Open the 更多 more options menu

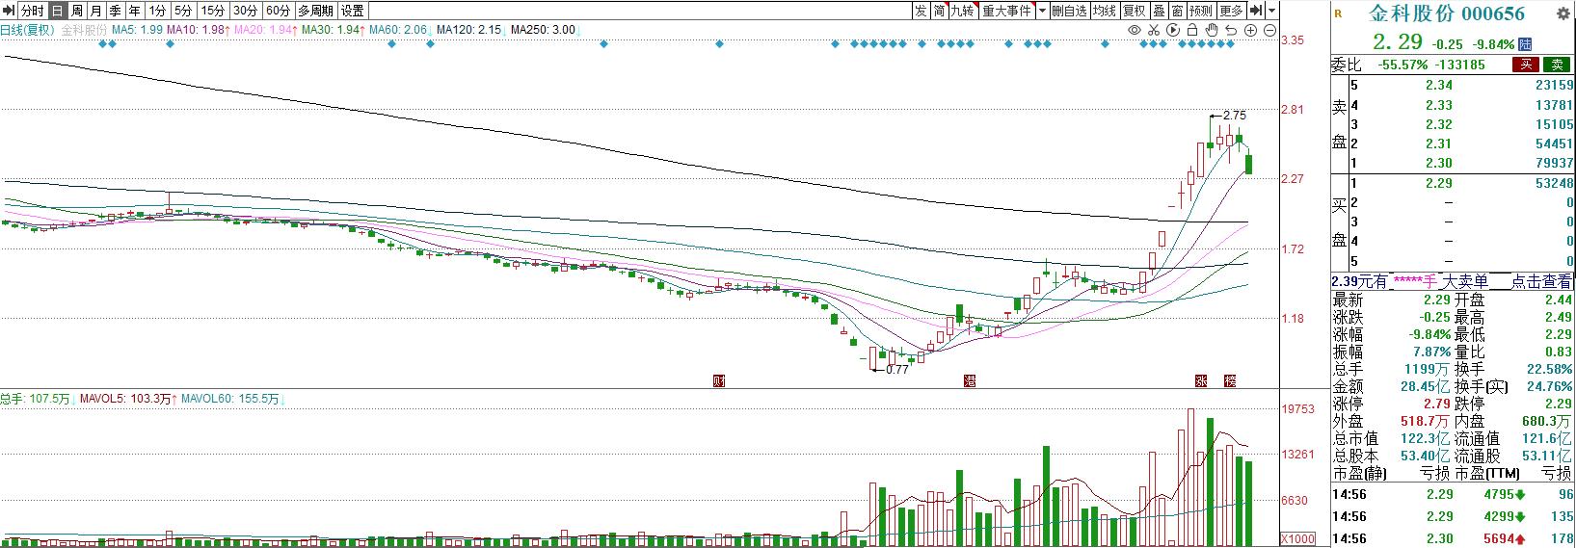1232,11
